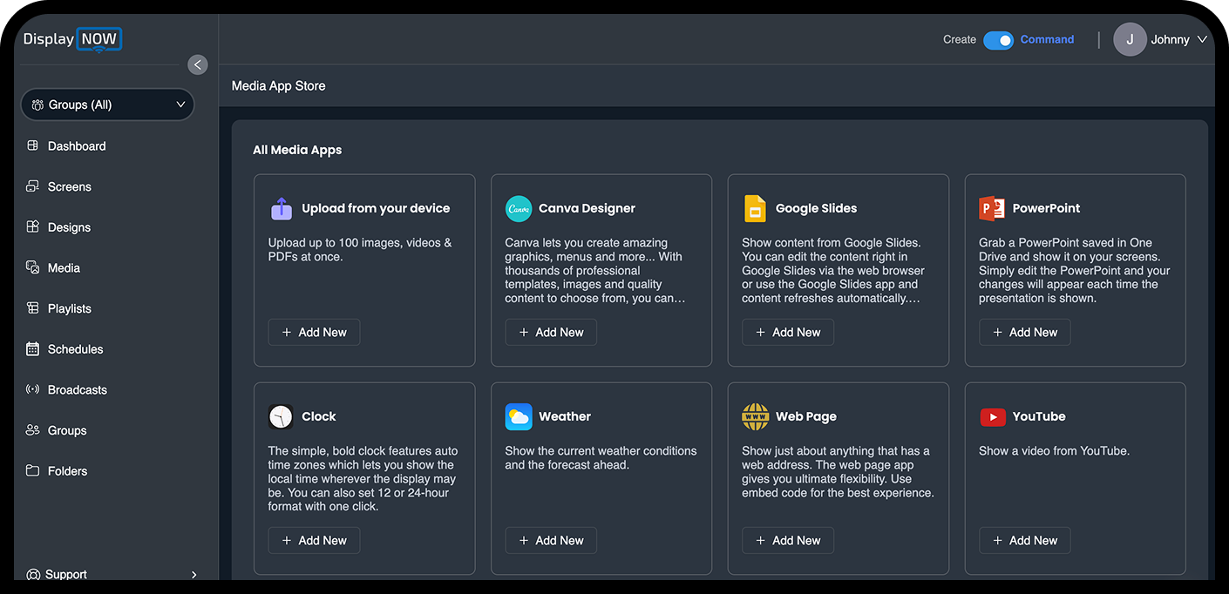Collapse the sidebar with the arrow button
1229x594 pixels.
[x=198, y=64]
